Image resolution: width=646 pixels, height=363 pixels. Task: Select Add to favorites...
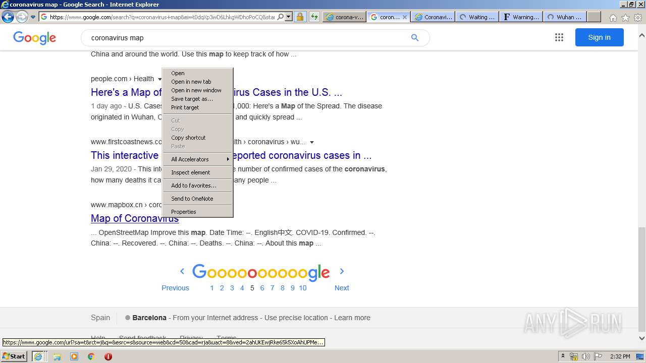[197, 186]
